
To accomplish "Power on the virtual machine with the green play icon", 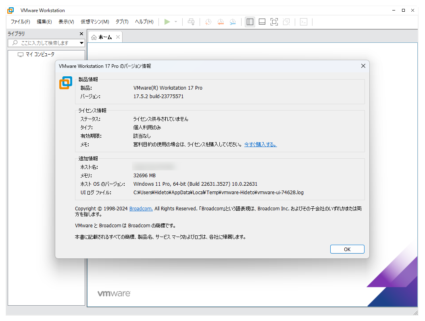I will coord(167,22).
